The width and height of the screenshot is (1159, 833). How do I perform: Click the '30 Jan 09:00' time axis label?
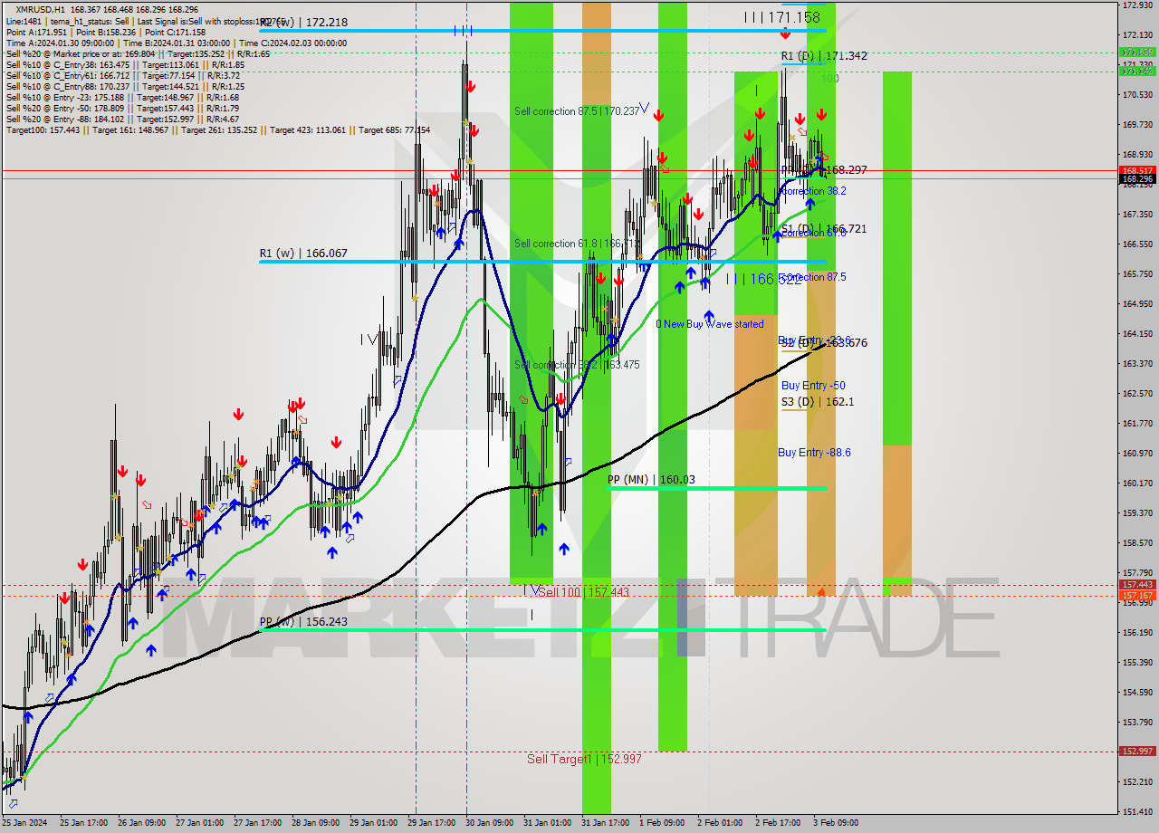[488, 823]
